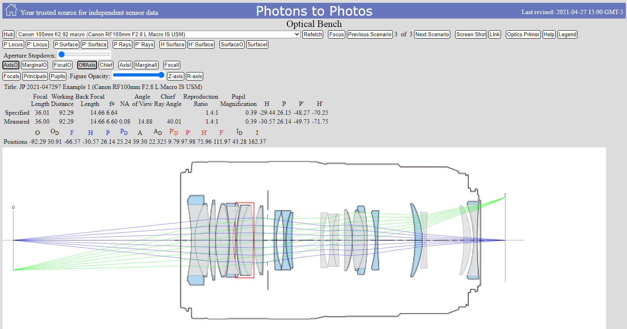
Task: Click the Figure Opacity slider
Action: pyautogui.click(x=138, y=75)
